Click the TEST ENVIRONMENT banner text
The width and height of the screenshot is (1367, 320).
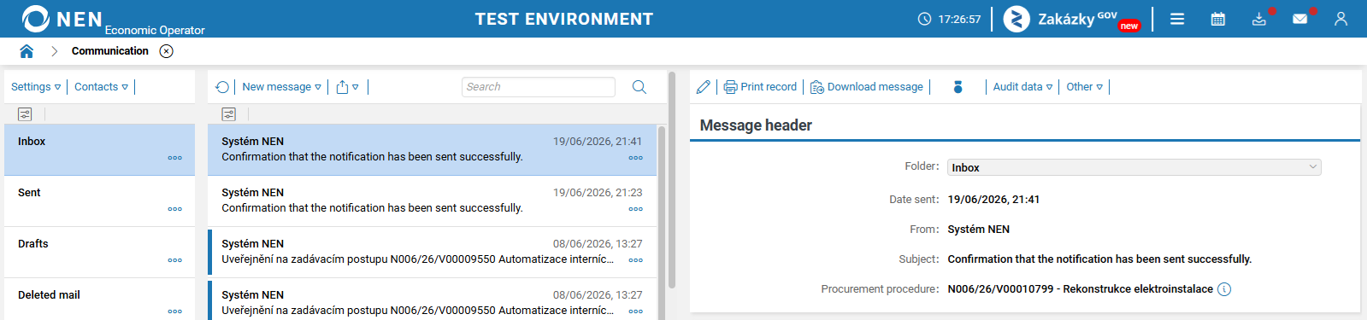pos(564,19)
